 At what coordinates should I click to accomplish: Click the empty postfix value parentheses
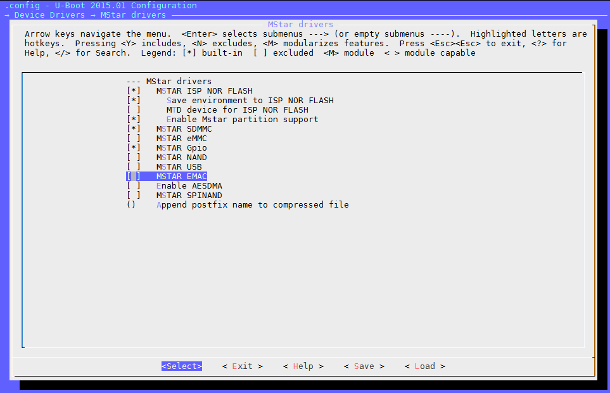coord(131,205)
